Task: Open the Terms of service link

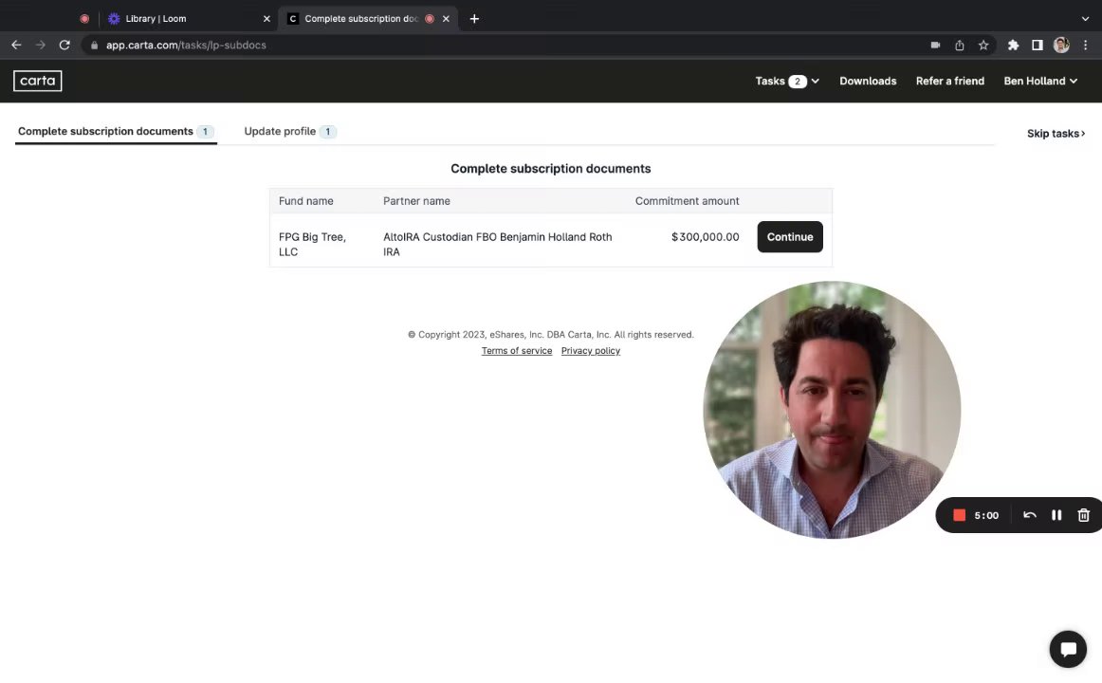Action: pyautogui.click(x=517, y=351)
